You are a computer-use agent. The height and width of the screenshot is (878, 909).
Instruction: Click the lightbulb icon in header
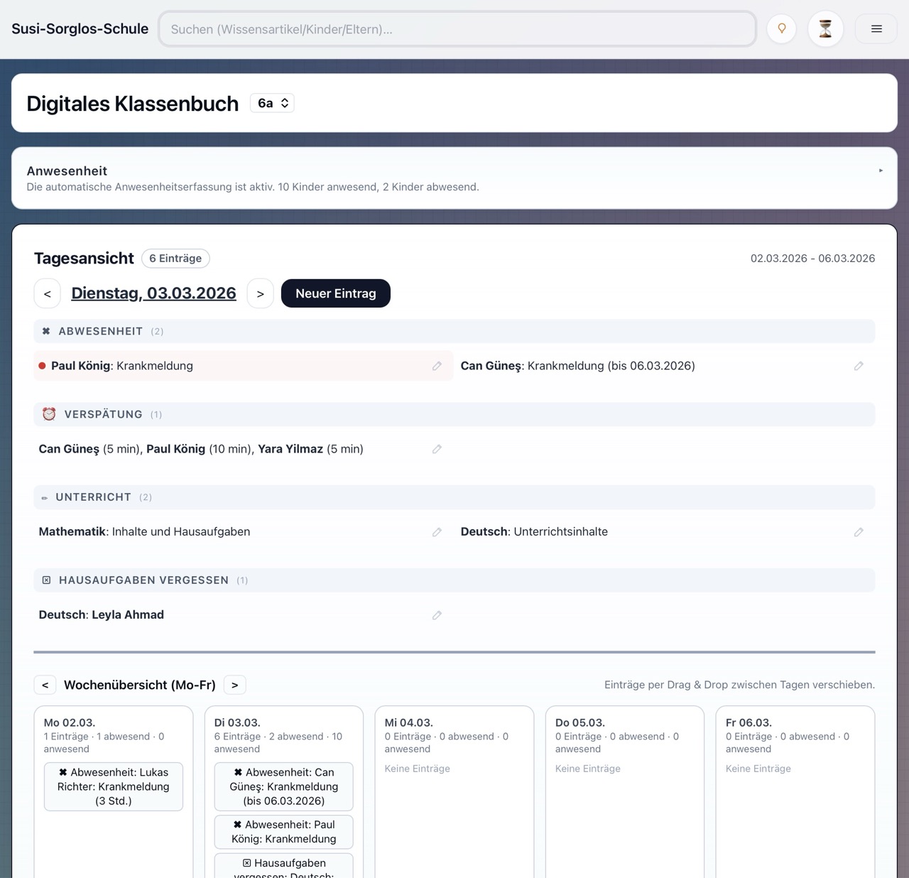coord(782,29)
